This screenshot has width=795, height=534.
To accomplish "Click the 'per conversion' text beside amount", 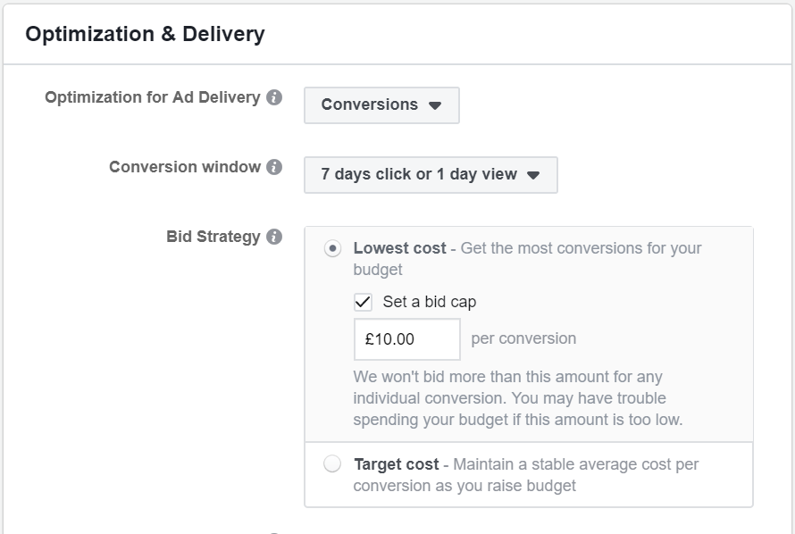I will (523, 338).
